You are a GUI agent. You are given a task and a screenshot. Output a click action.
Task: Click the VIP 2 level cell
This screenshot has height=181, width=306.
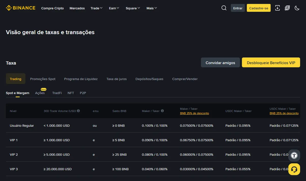pyautogui.click(x=14, y=154)
